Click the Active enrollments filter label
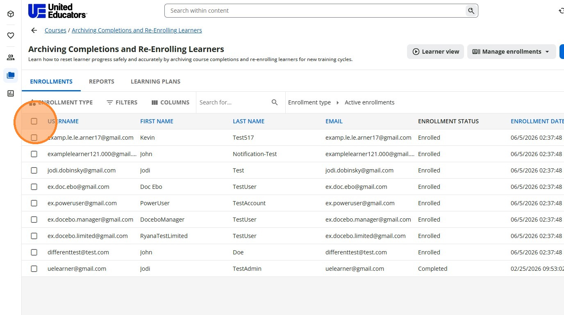 click(369, 102)
